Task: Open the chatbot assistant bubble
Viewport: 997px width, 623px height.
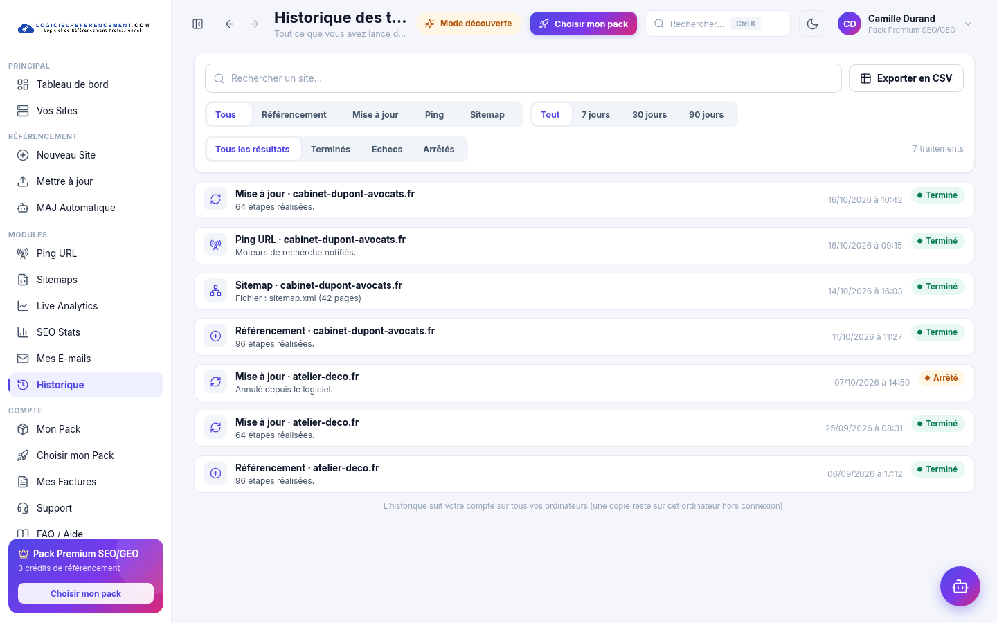Action: (960, 586)
